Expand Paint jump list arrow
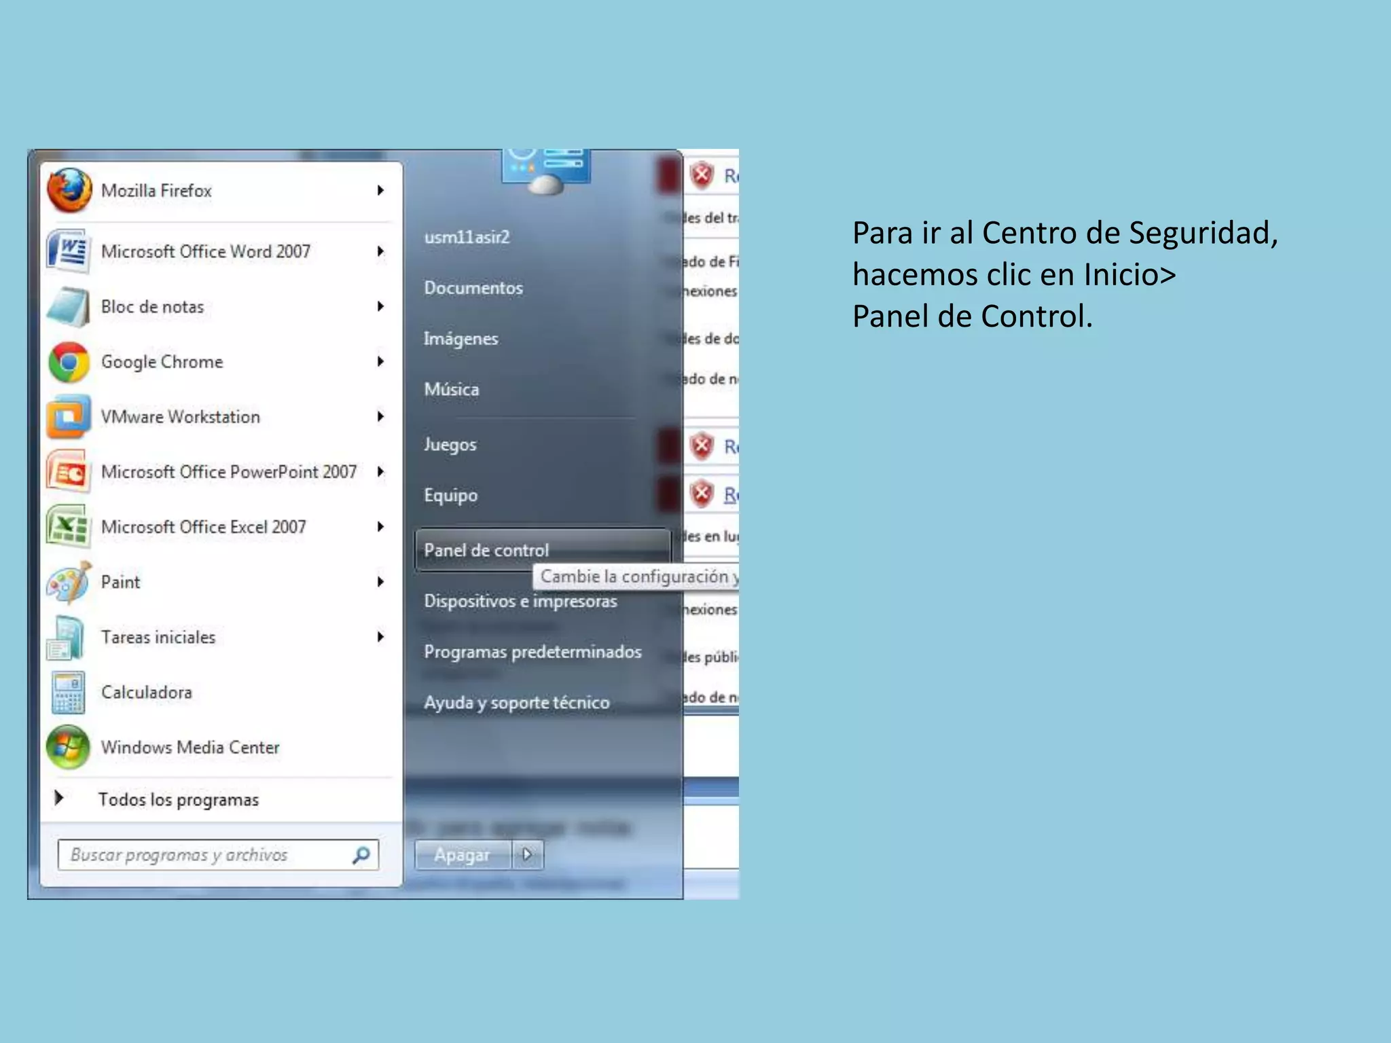 (381, 581)
